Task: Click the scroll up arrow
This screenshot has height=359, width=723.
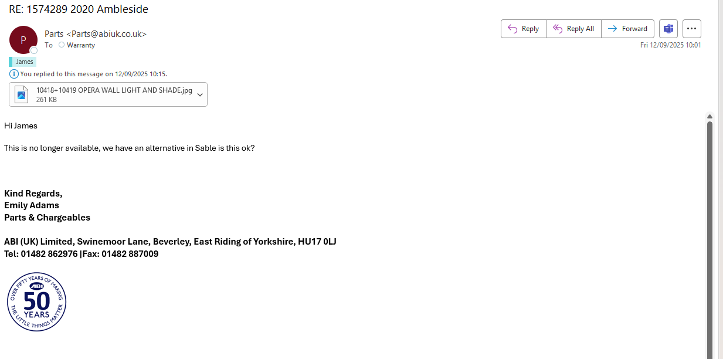Action: pyautogui.click(x=710, y=117)
